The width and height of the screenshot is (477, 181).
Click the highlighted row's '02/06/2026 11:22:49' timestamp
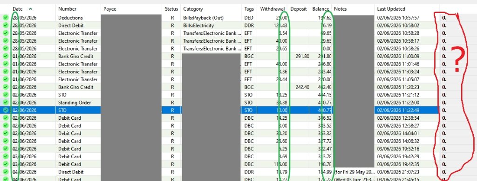click(398, 110)
